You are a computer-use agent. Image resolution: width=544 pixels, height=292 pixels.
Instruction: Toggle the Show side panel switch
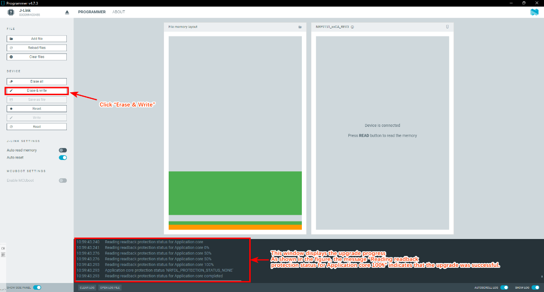pos(37,287)
